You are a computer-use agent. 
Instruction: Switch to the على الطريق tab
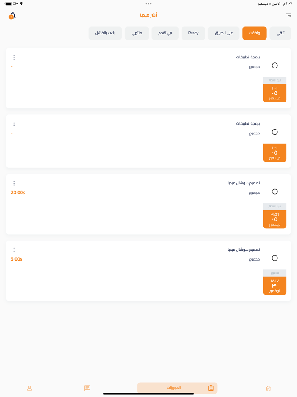(x=224, y=33)
